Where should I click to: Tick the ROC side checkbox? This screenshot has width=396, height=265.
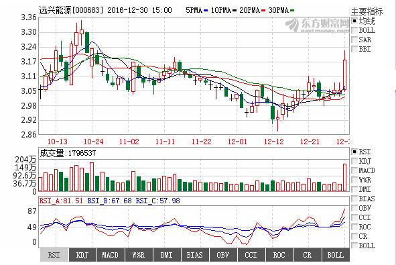click(x=355, y=227)
